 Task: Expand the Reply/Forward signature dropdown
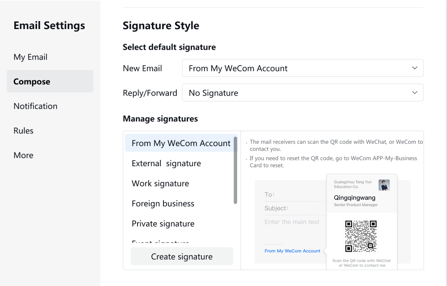coord(303,93)
